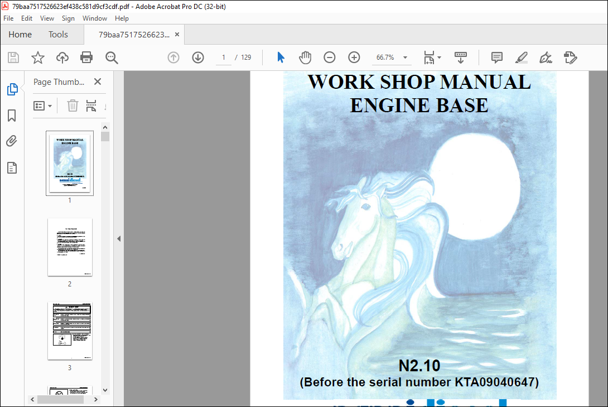Viewport: 608px width, 407px height.
Task: Open Fill and Sign tool
Action: pos(546,58)
